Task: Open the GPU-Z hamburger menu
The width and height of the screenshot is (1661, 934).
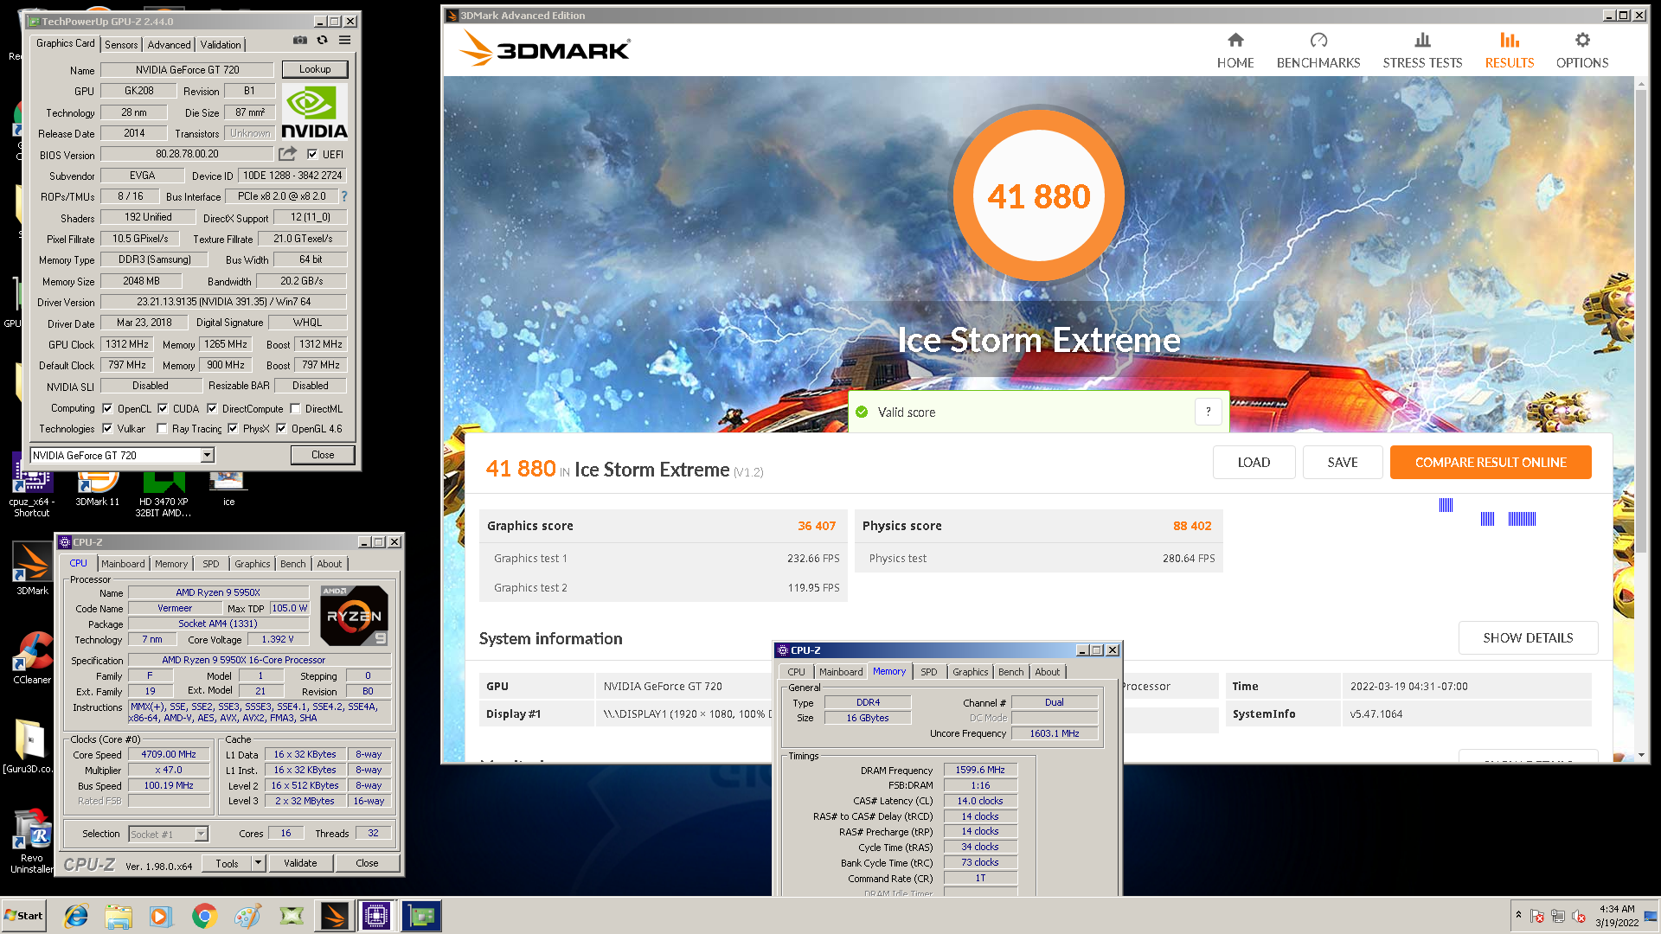Action: click(x=344, y=40)
